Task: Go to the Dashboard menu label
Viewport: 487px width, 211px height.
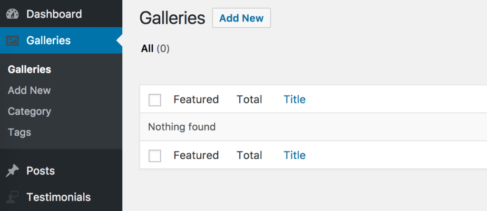Action: (x=54, y=14)
